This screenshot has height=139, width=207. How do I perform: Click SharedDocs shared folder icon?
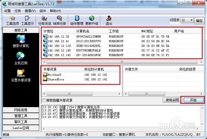[45, 79]
